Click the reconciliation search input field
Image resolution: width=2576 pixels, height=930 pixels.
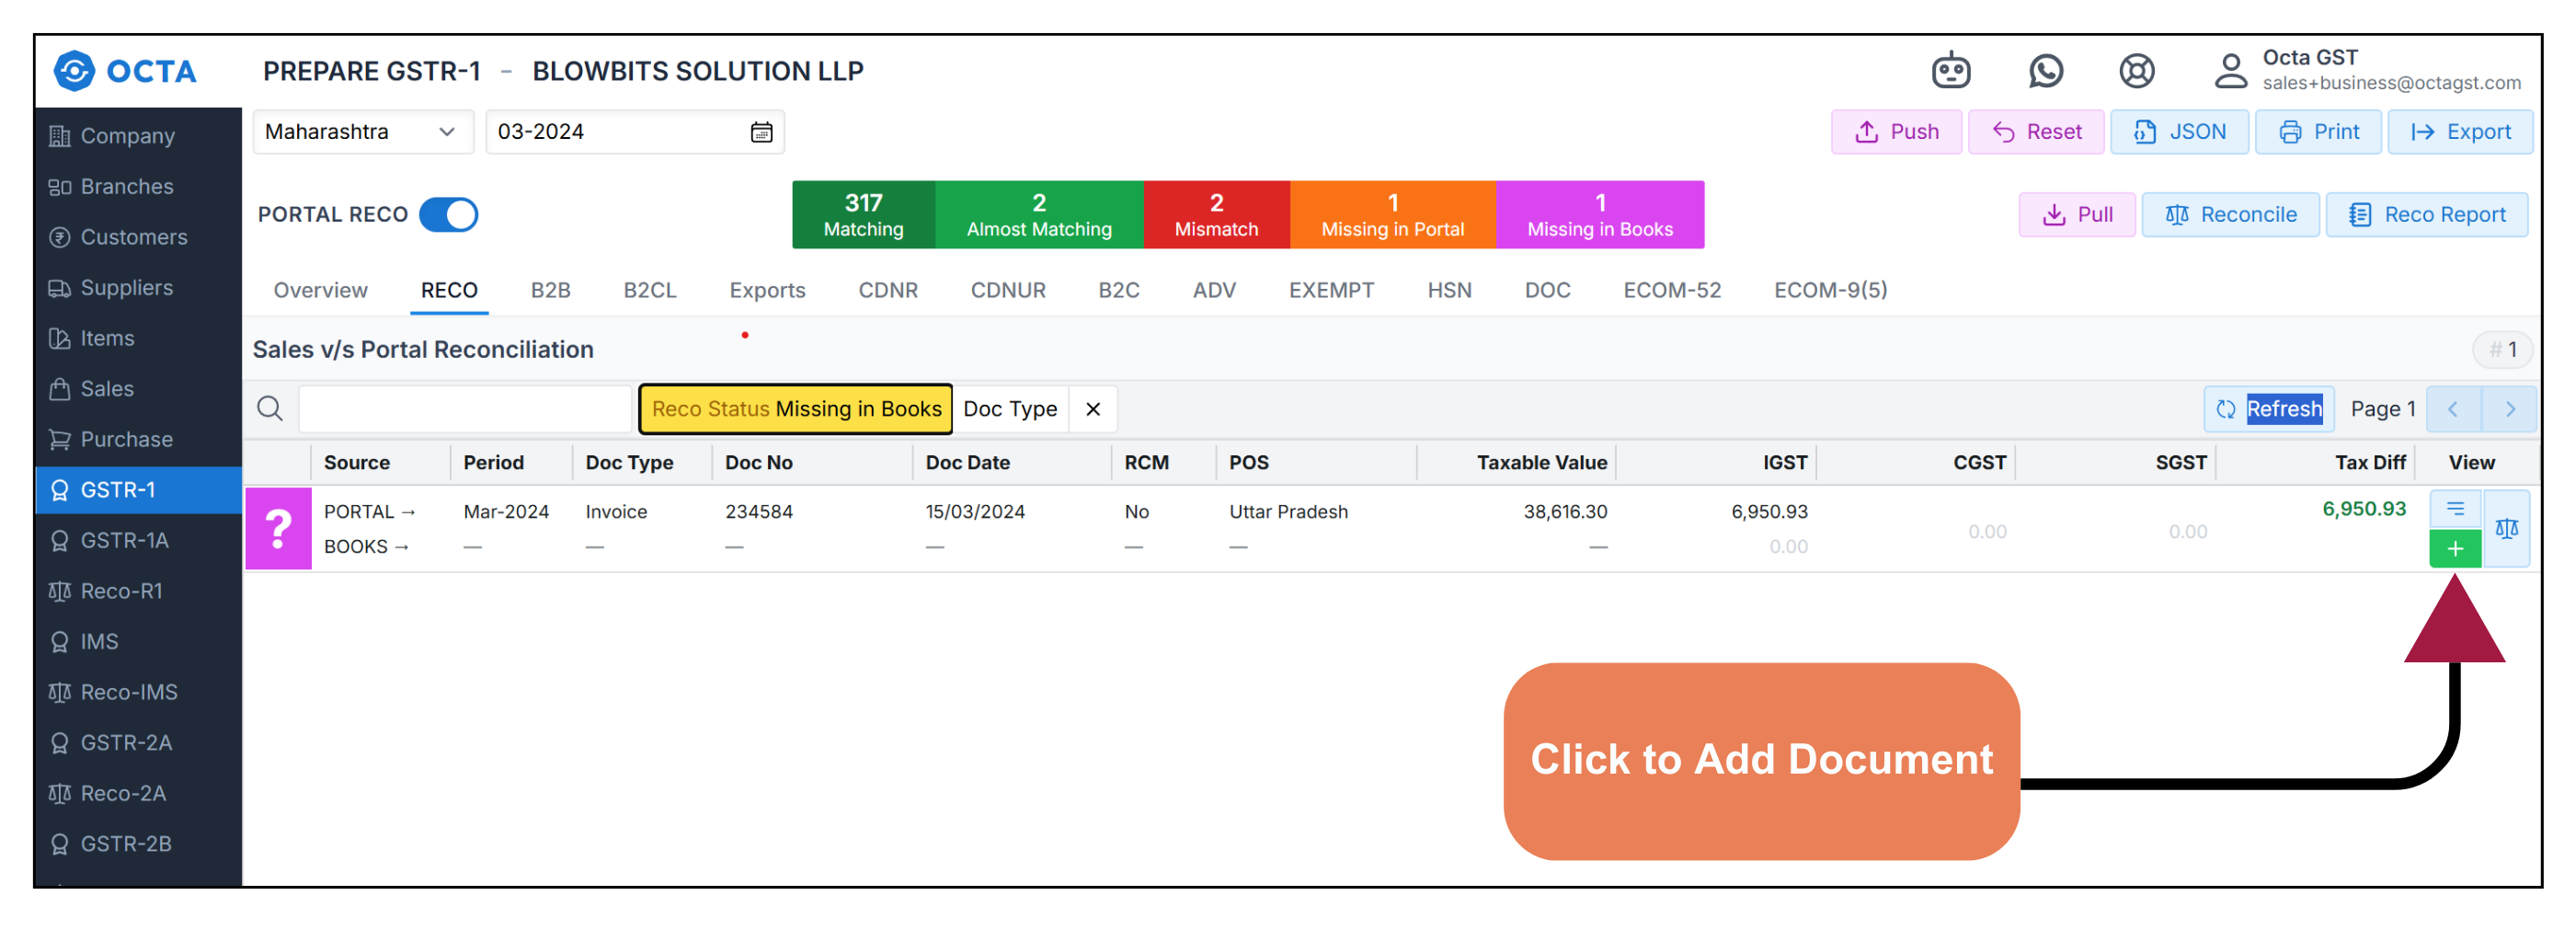click(466, 409)
